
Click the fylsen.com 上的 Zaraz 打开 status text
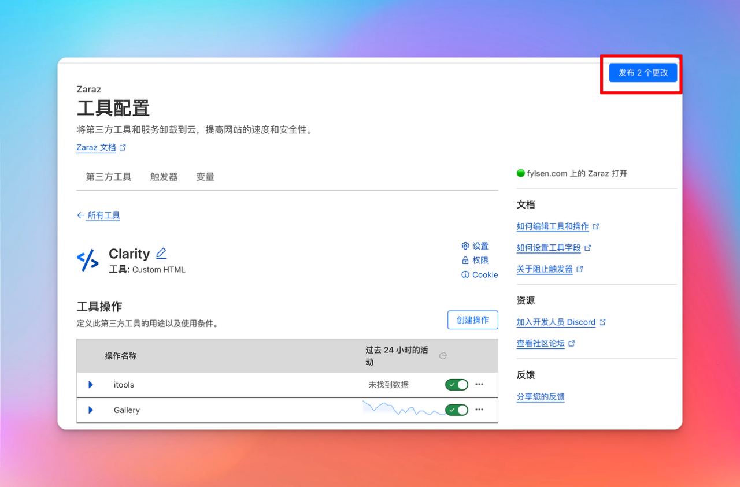(x=577, y=173)
